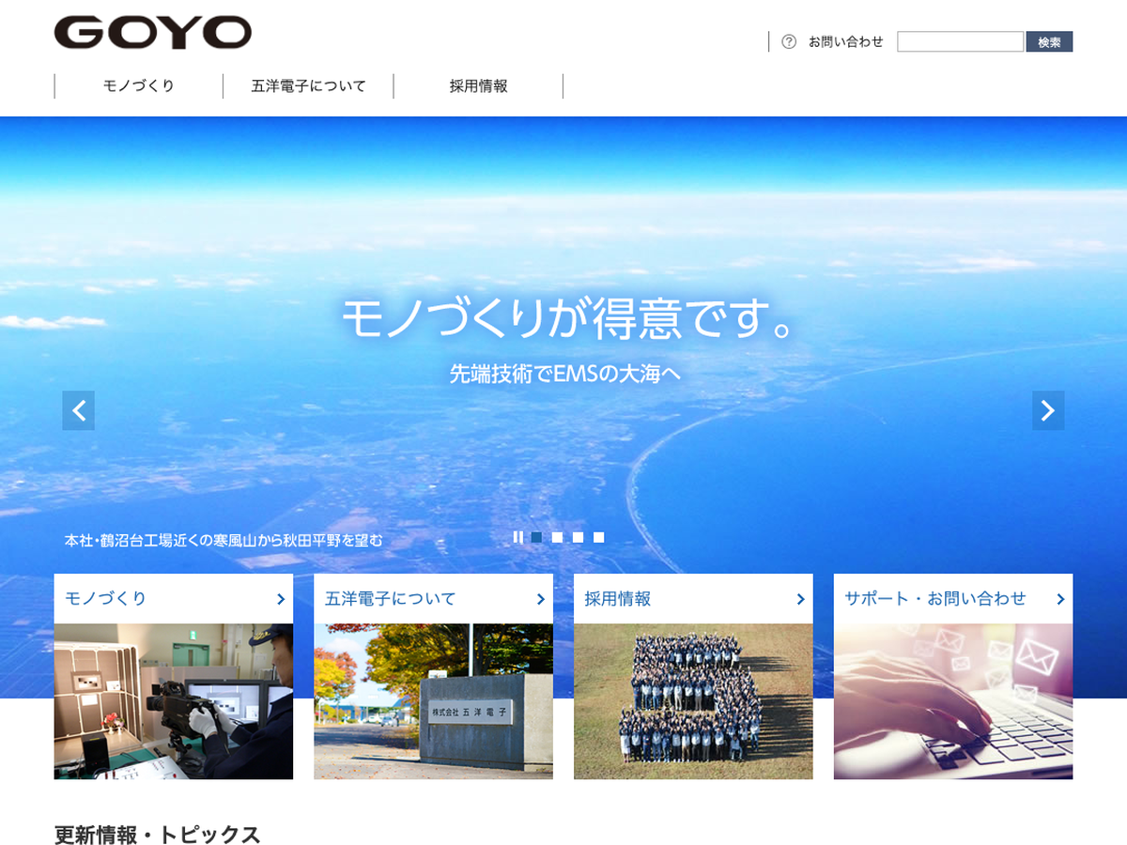Open 五洋電子について navigation menu item

[308, 86]
